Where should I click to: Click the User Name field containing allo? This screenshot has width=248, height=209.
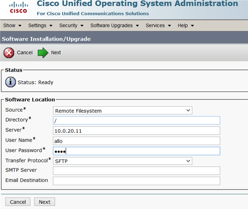[137, 141]
